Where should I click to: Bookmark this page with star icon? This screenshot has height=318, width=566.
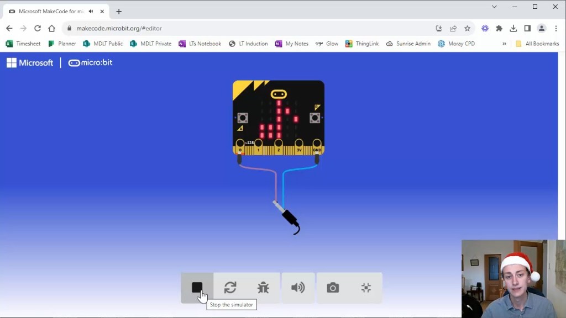(468, 28)
